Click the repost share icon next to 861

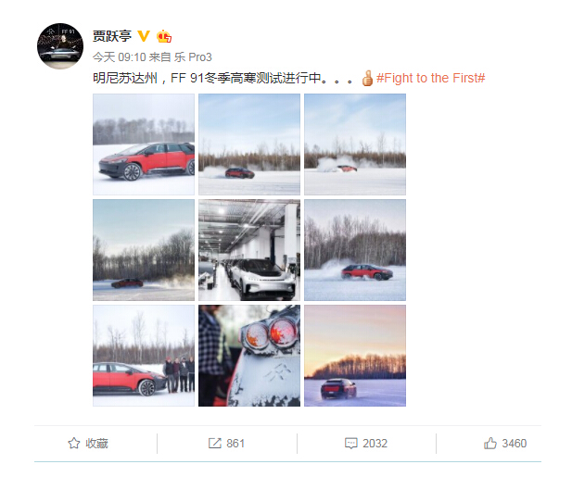tap(214, 443)
